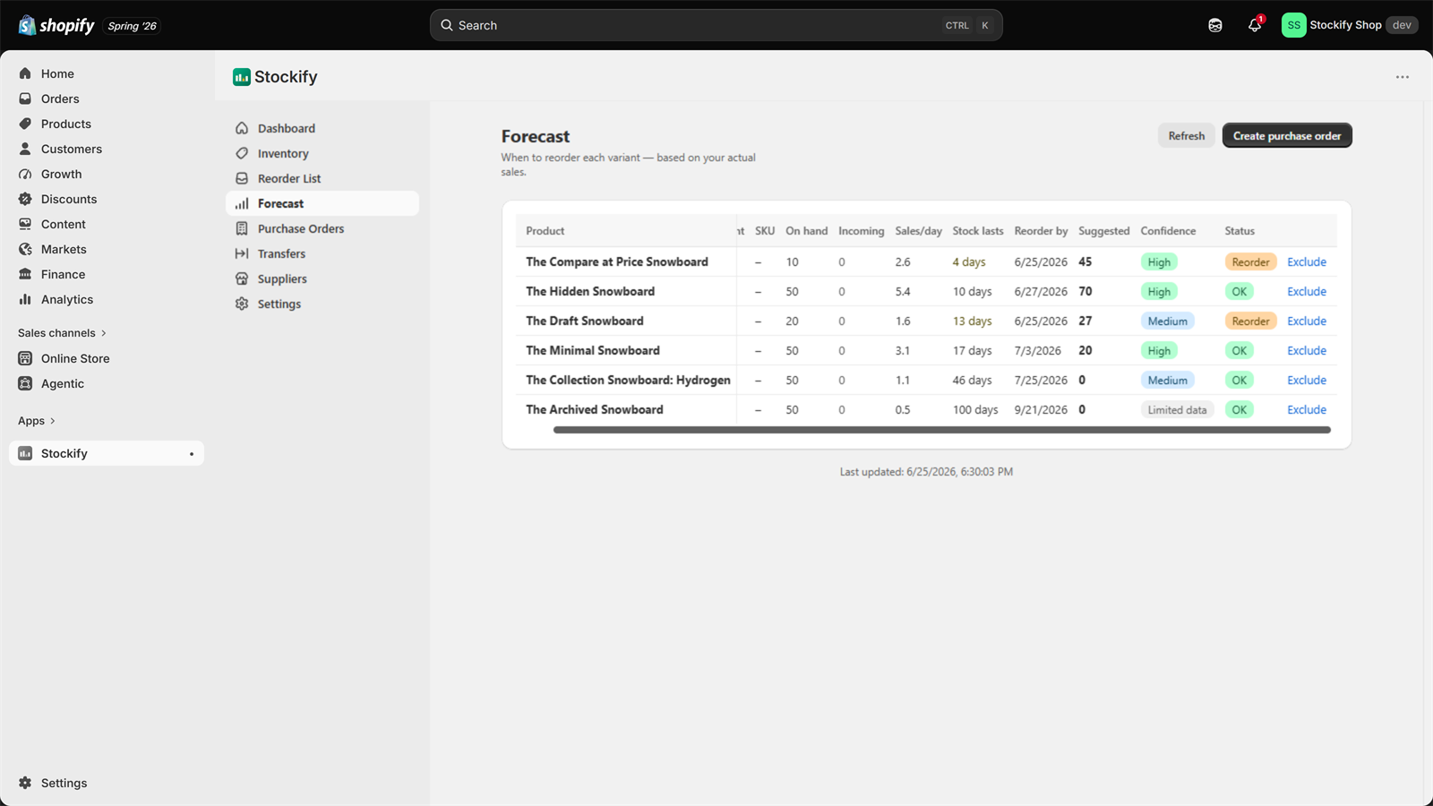This screenshot has height=806, width=1433.
Task: Open the Sidekick assistant icon
Action: pos(1215,25)
